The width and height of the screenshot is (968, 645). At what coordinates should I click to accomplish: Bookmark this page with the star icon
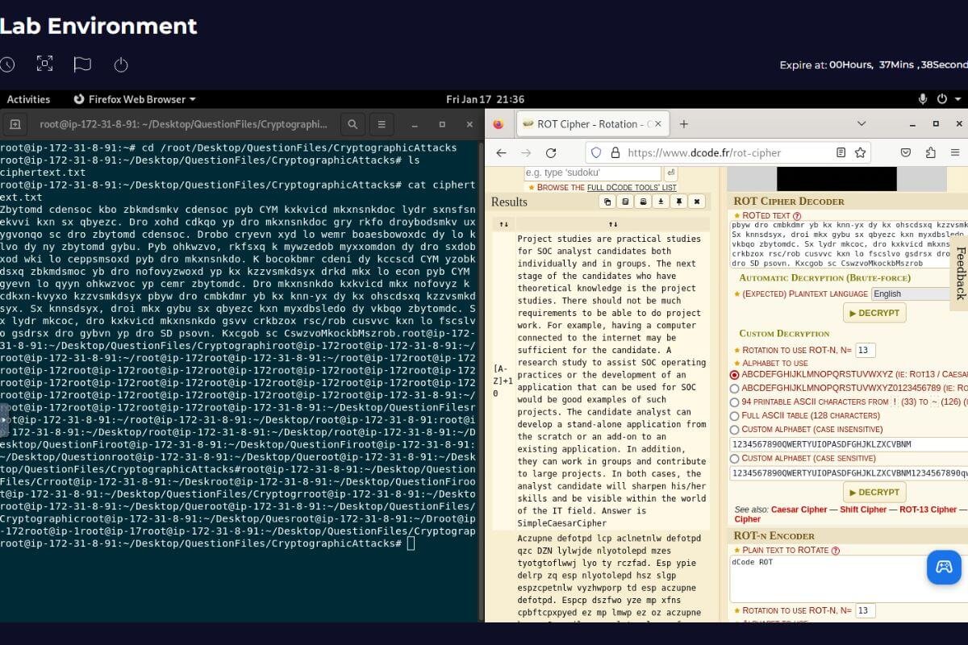pos(860,152)
